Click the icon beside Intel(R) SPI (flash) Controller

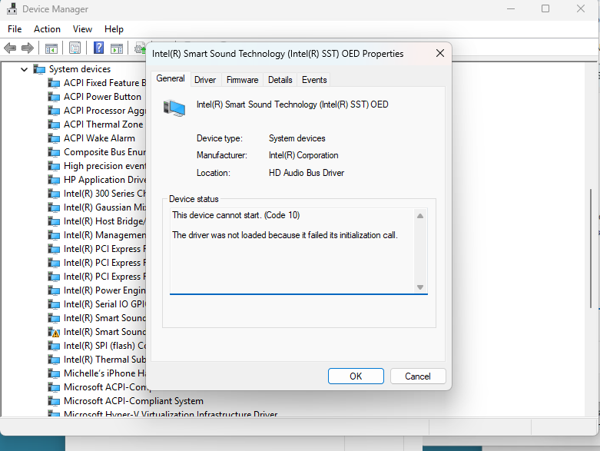pyautogui.click(x=54, y=346)
